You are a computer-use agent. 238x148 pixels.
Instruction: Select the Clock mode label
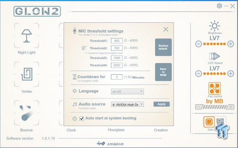click(71, 130)
